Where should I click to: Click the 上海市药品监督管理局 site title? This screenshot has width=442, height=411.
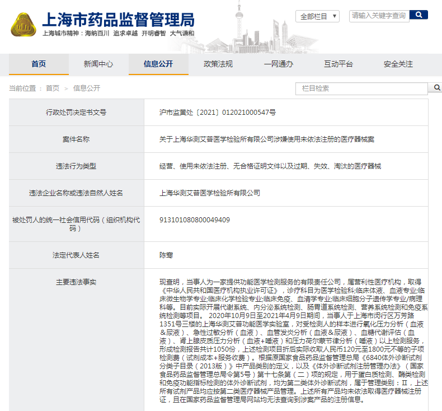coord(118,20)
